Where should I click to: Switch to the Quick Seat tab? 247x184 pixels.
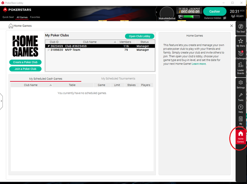(x=8, y=17)
